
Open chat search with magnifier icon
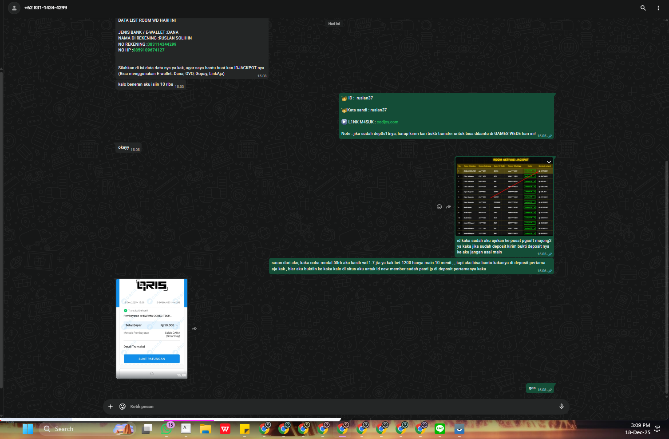(x=643, y=8)
